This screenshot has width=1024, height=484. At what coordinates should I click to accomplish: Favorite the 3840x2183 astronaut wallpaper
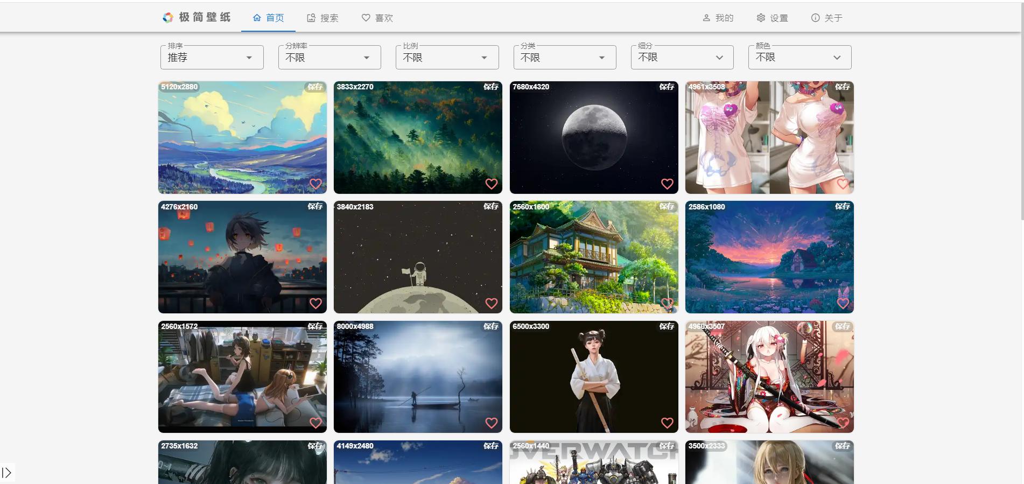click(491, 304)
